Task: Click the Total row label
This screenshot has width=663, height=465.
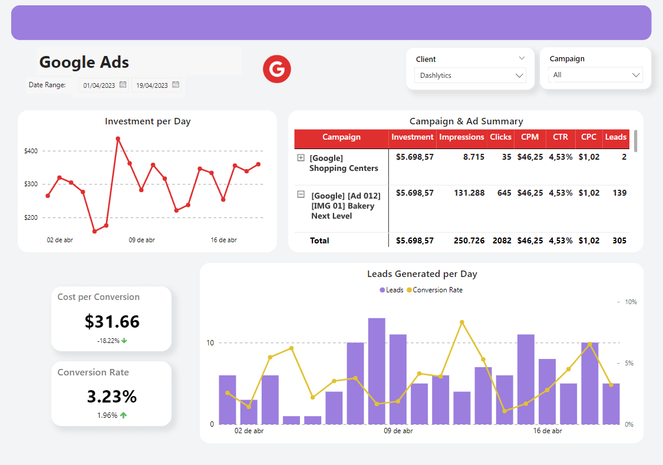Action: pos(319,240)
